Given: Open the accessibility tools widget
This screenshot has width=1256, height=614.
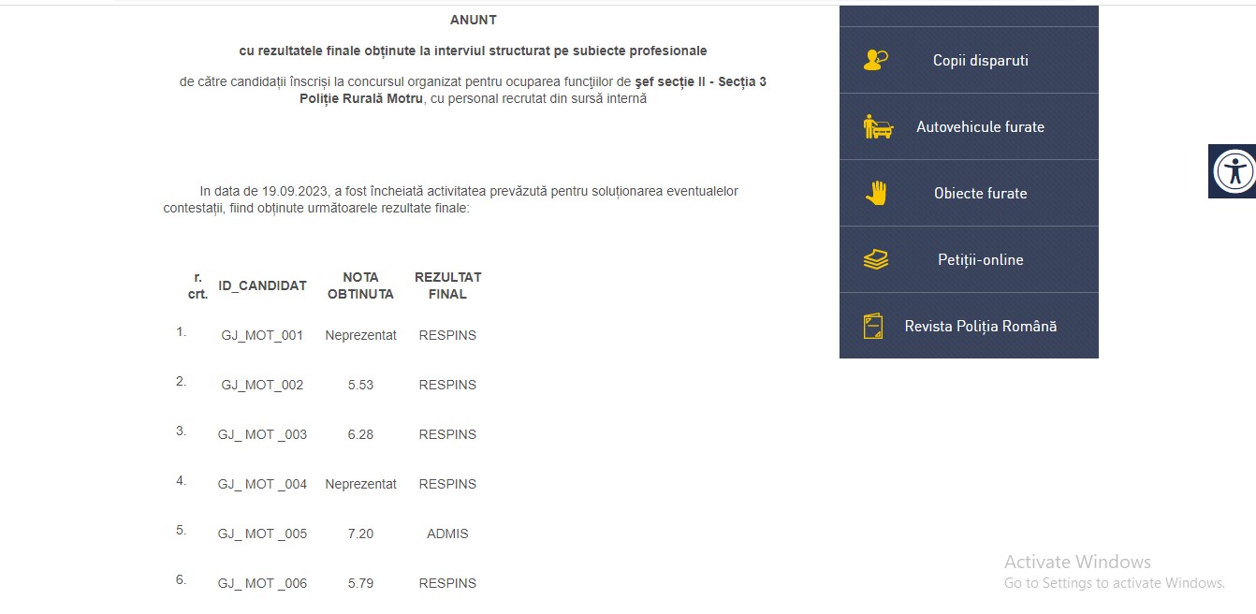Looking at the screenshot, I should (x=1233, y=171).
